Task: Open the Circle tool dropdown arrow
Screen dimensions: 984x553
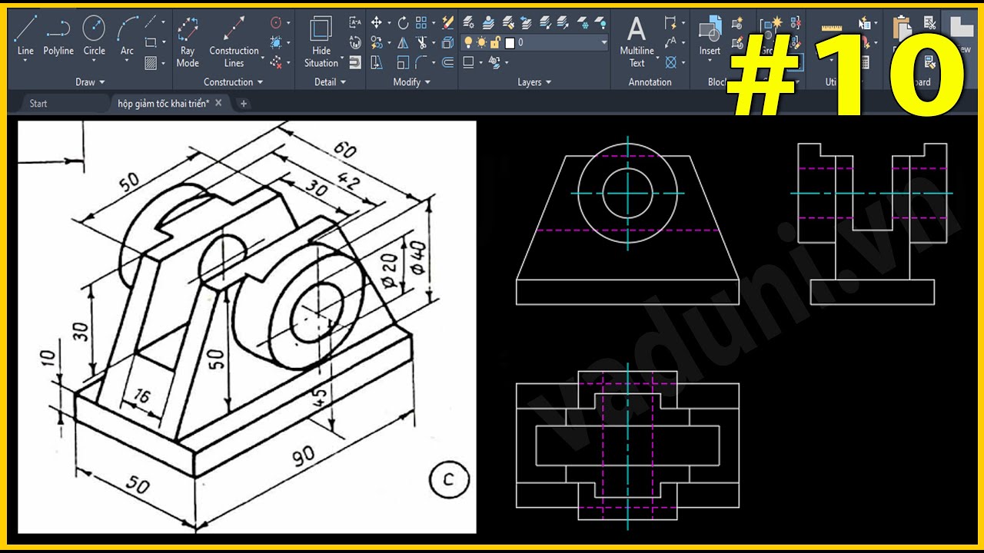Action: [x=94, y=61]
